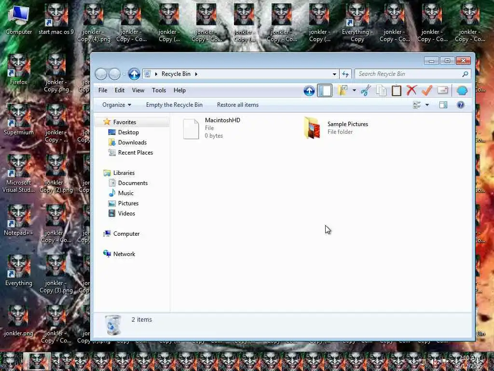Open the Help menu
This screenshot has width=494, height=371.
point(179,90)
